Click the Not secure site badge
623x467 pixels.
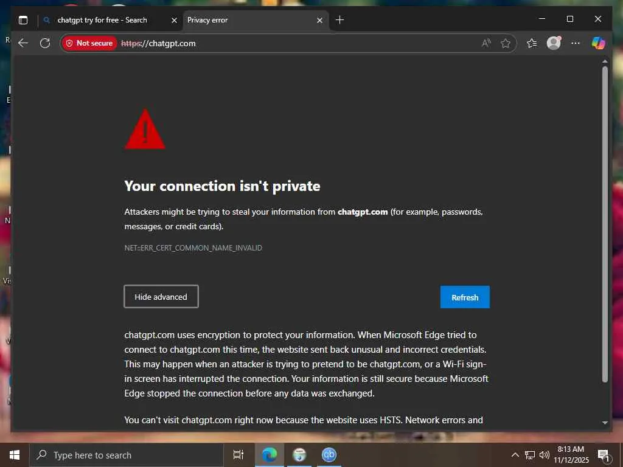coord(89,43)
